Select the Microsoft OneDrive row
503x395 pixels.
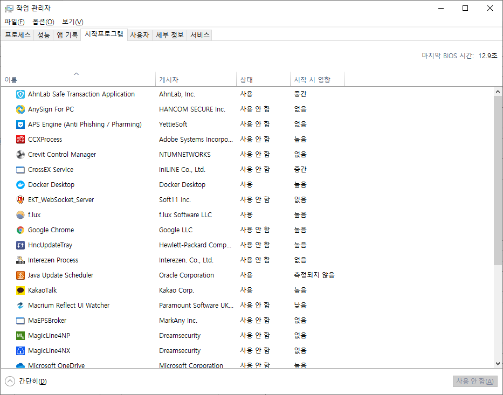(x=247, y=364)
